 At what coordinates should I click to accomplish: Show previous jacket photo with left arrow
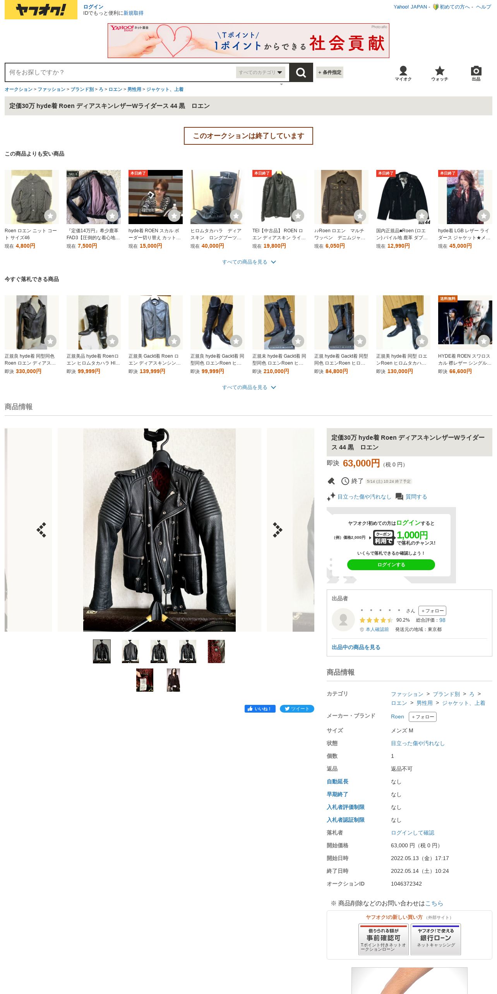point(41,530)
